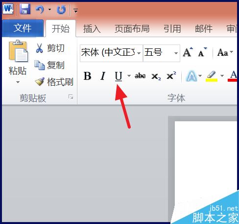Image resolution: width=239 pixels, height=224 pixels.
Task: Decrease font size with shrink icon
Action: [x=202, y=52]
